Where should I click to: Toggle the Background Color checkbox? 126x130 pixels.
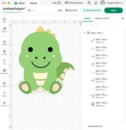point(86,126)
